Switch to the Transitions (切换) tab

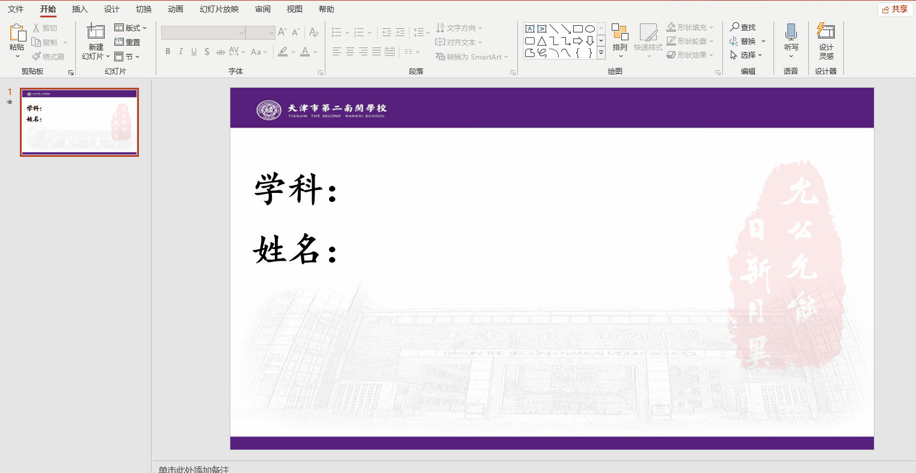click(144, 9)
